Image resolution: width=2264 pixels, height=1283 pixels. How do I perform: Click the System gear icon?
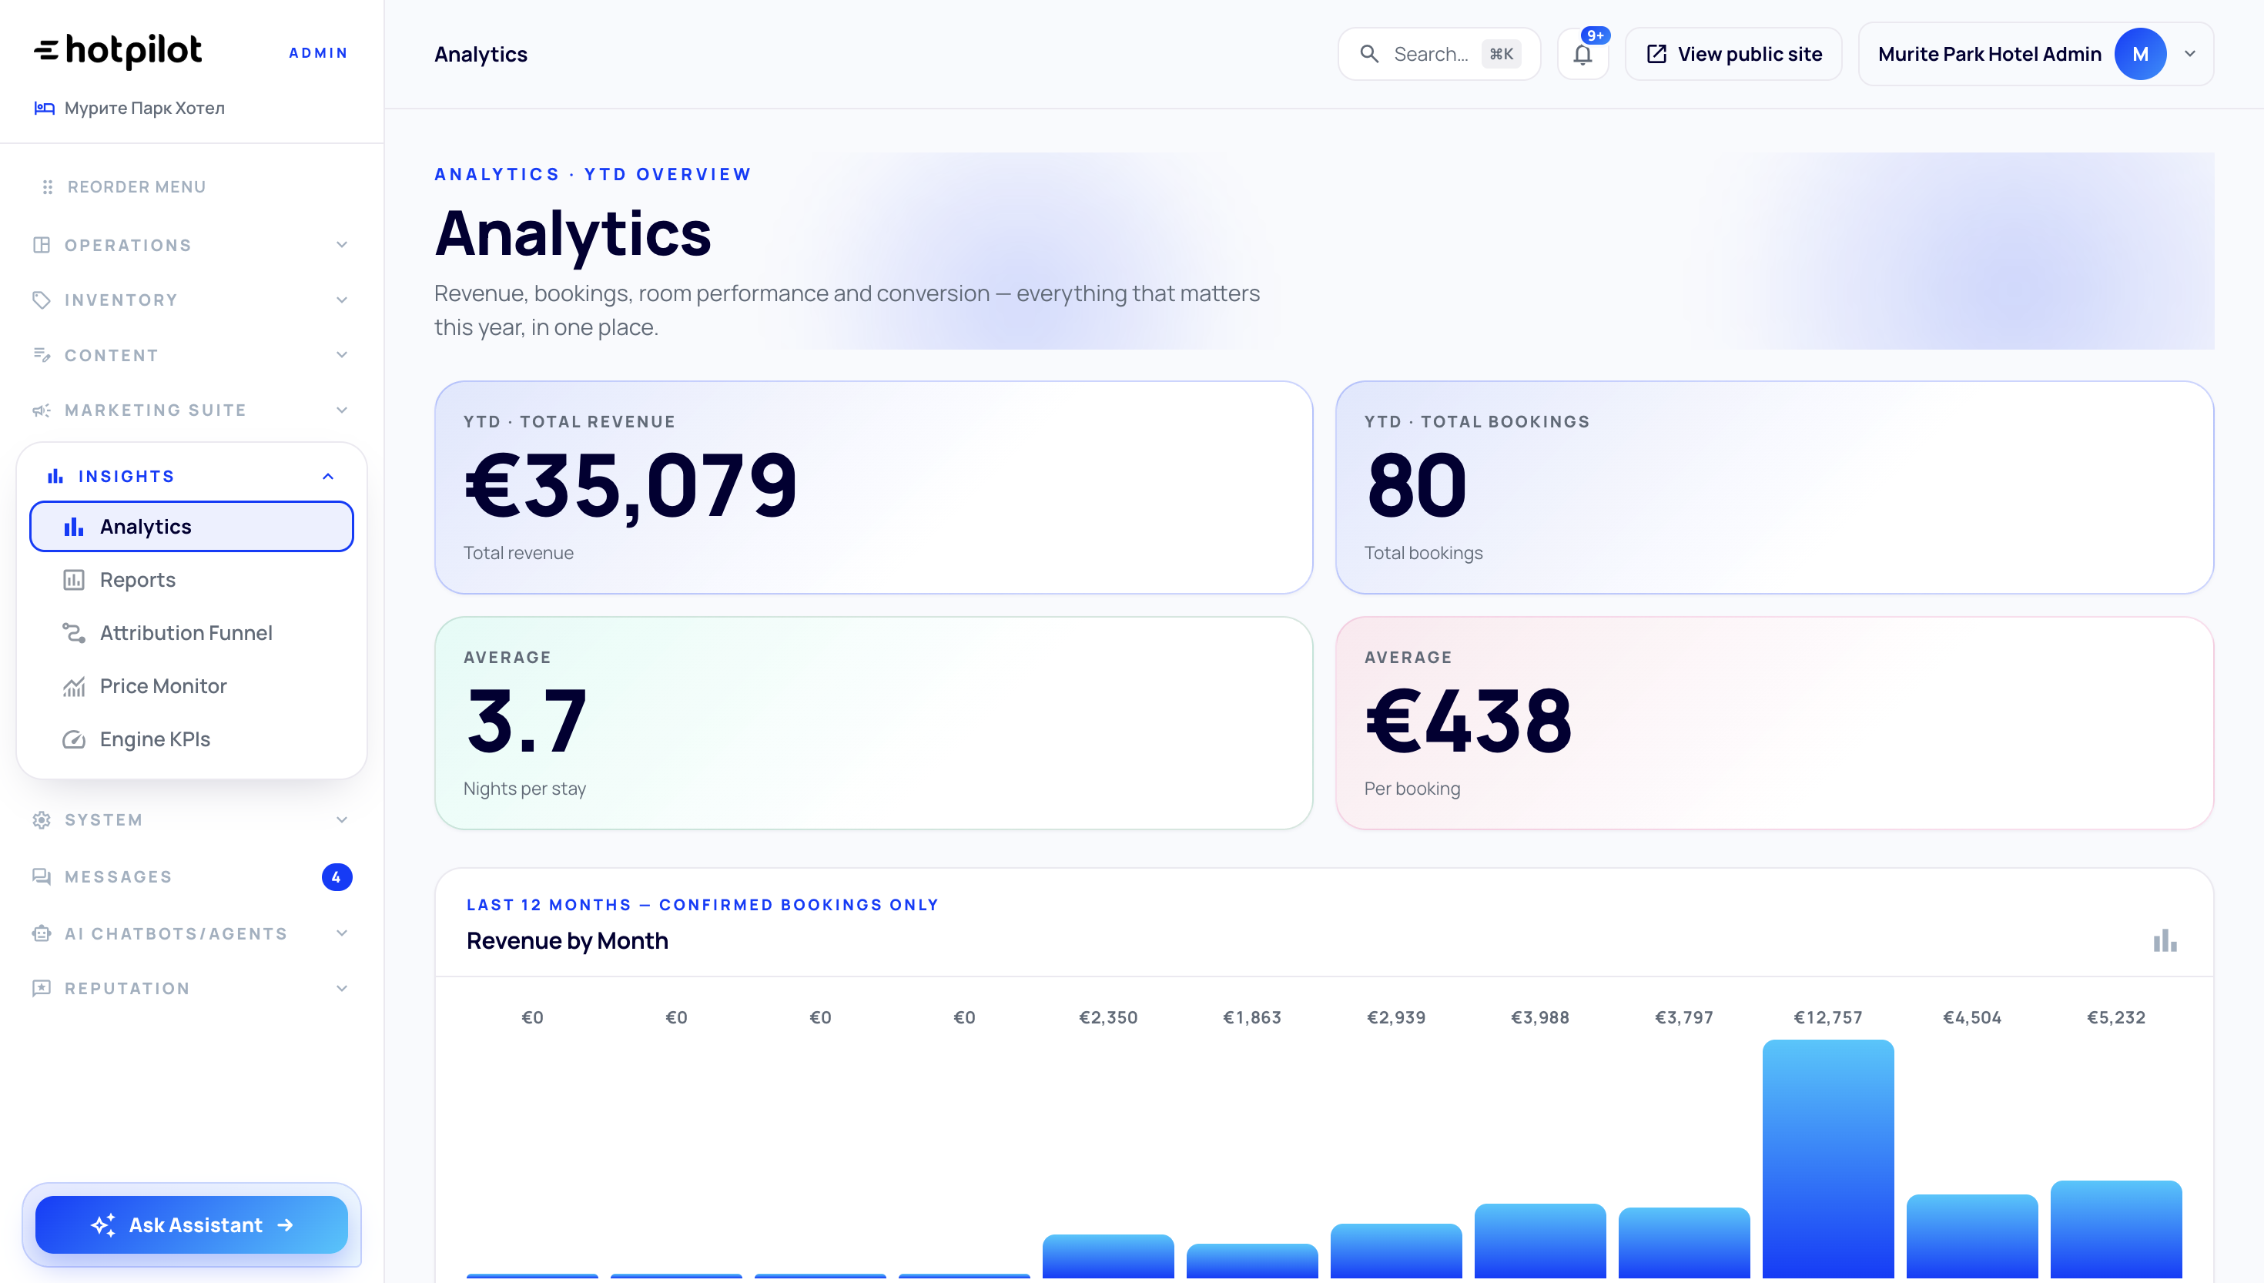(42, 819)
